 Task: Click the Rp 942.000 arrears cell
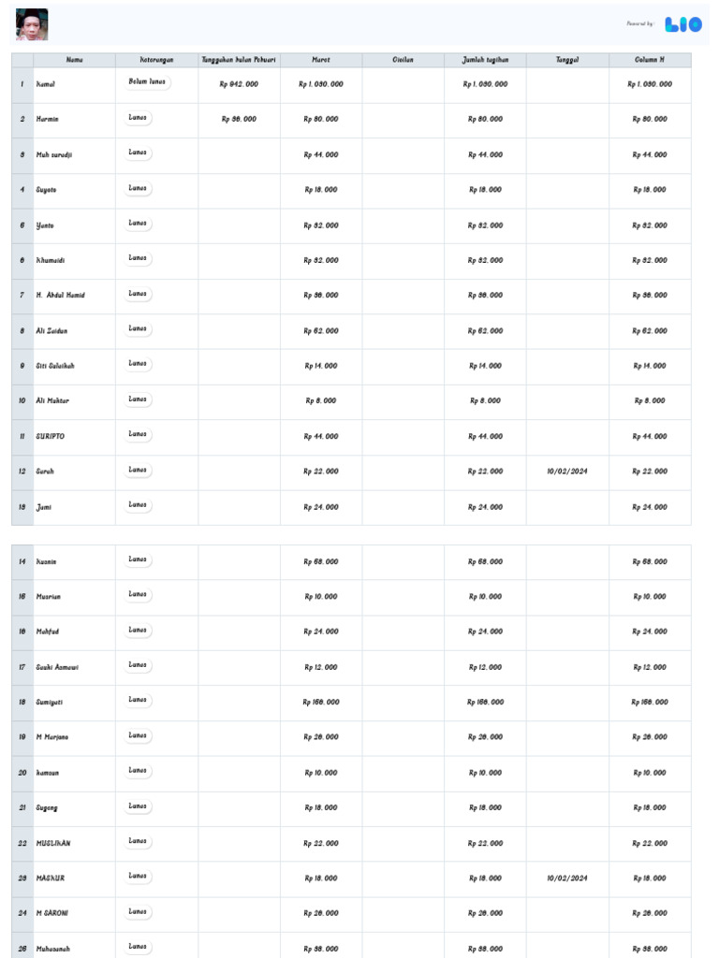click(x=239, y=84)
